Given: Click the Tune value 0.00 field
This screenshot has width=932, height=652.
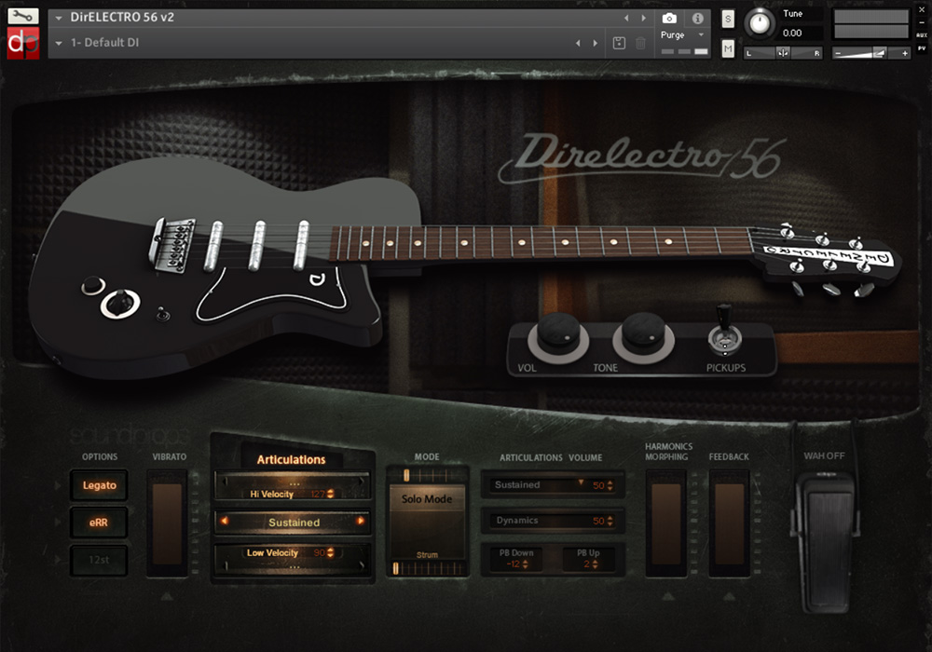Looking at the screenshot, I should [x=802, y=33].
